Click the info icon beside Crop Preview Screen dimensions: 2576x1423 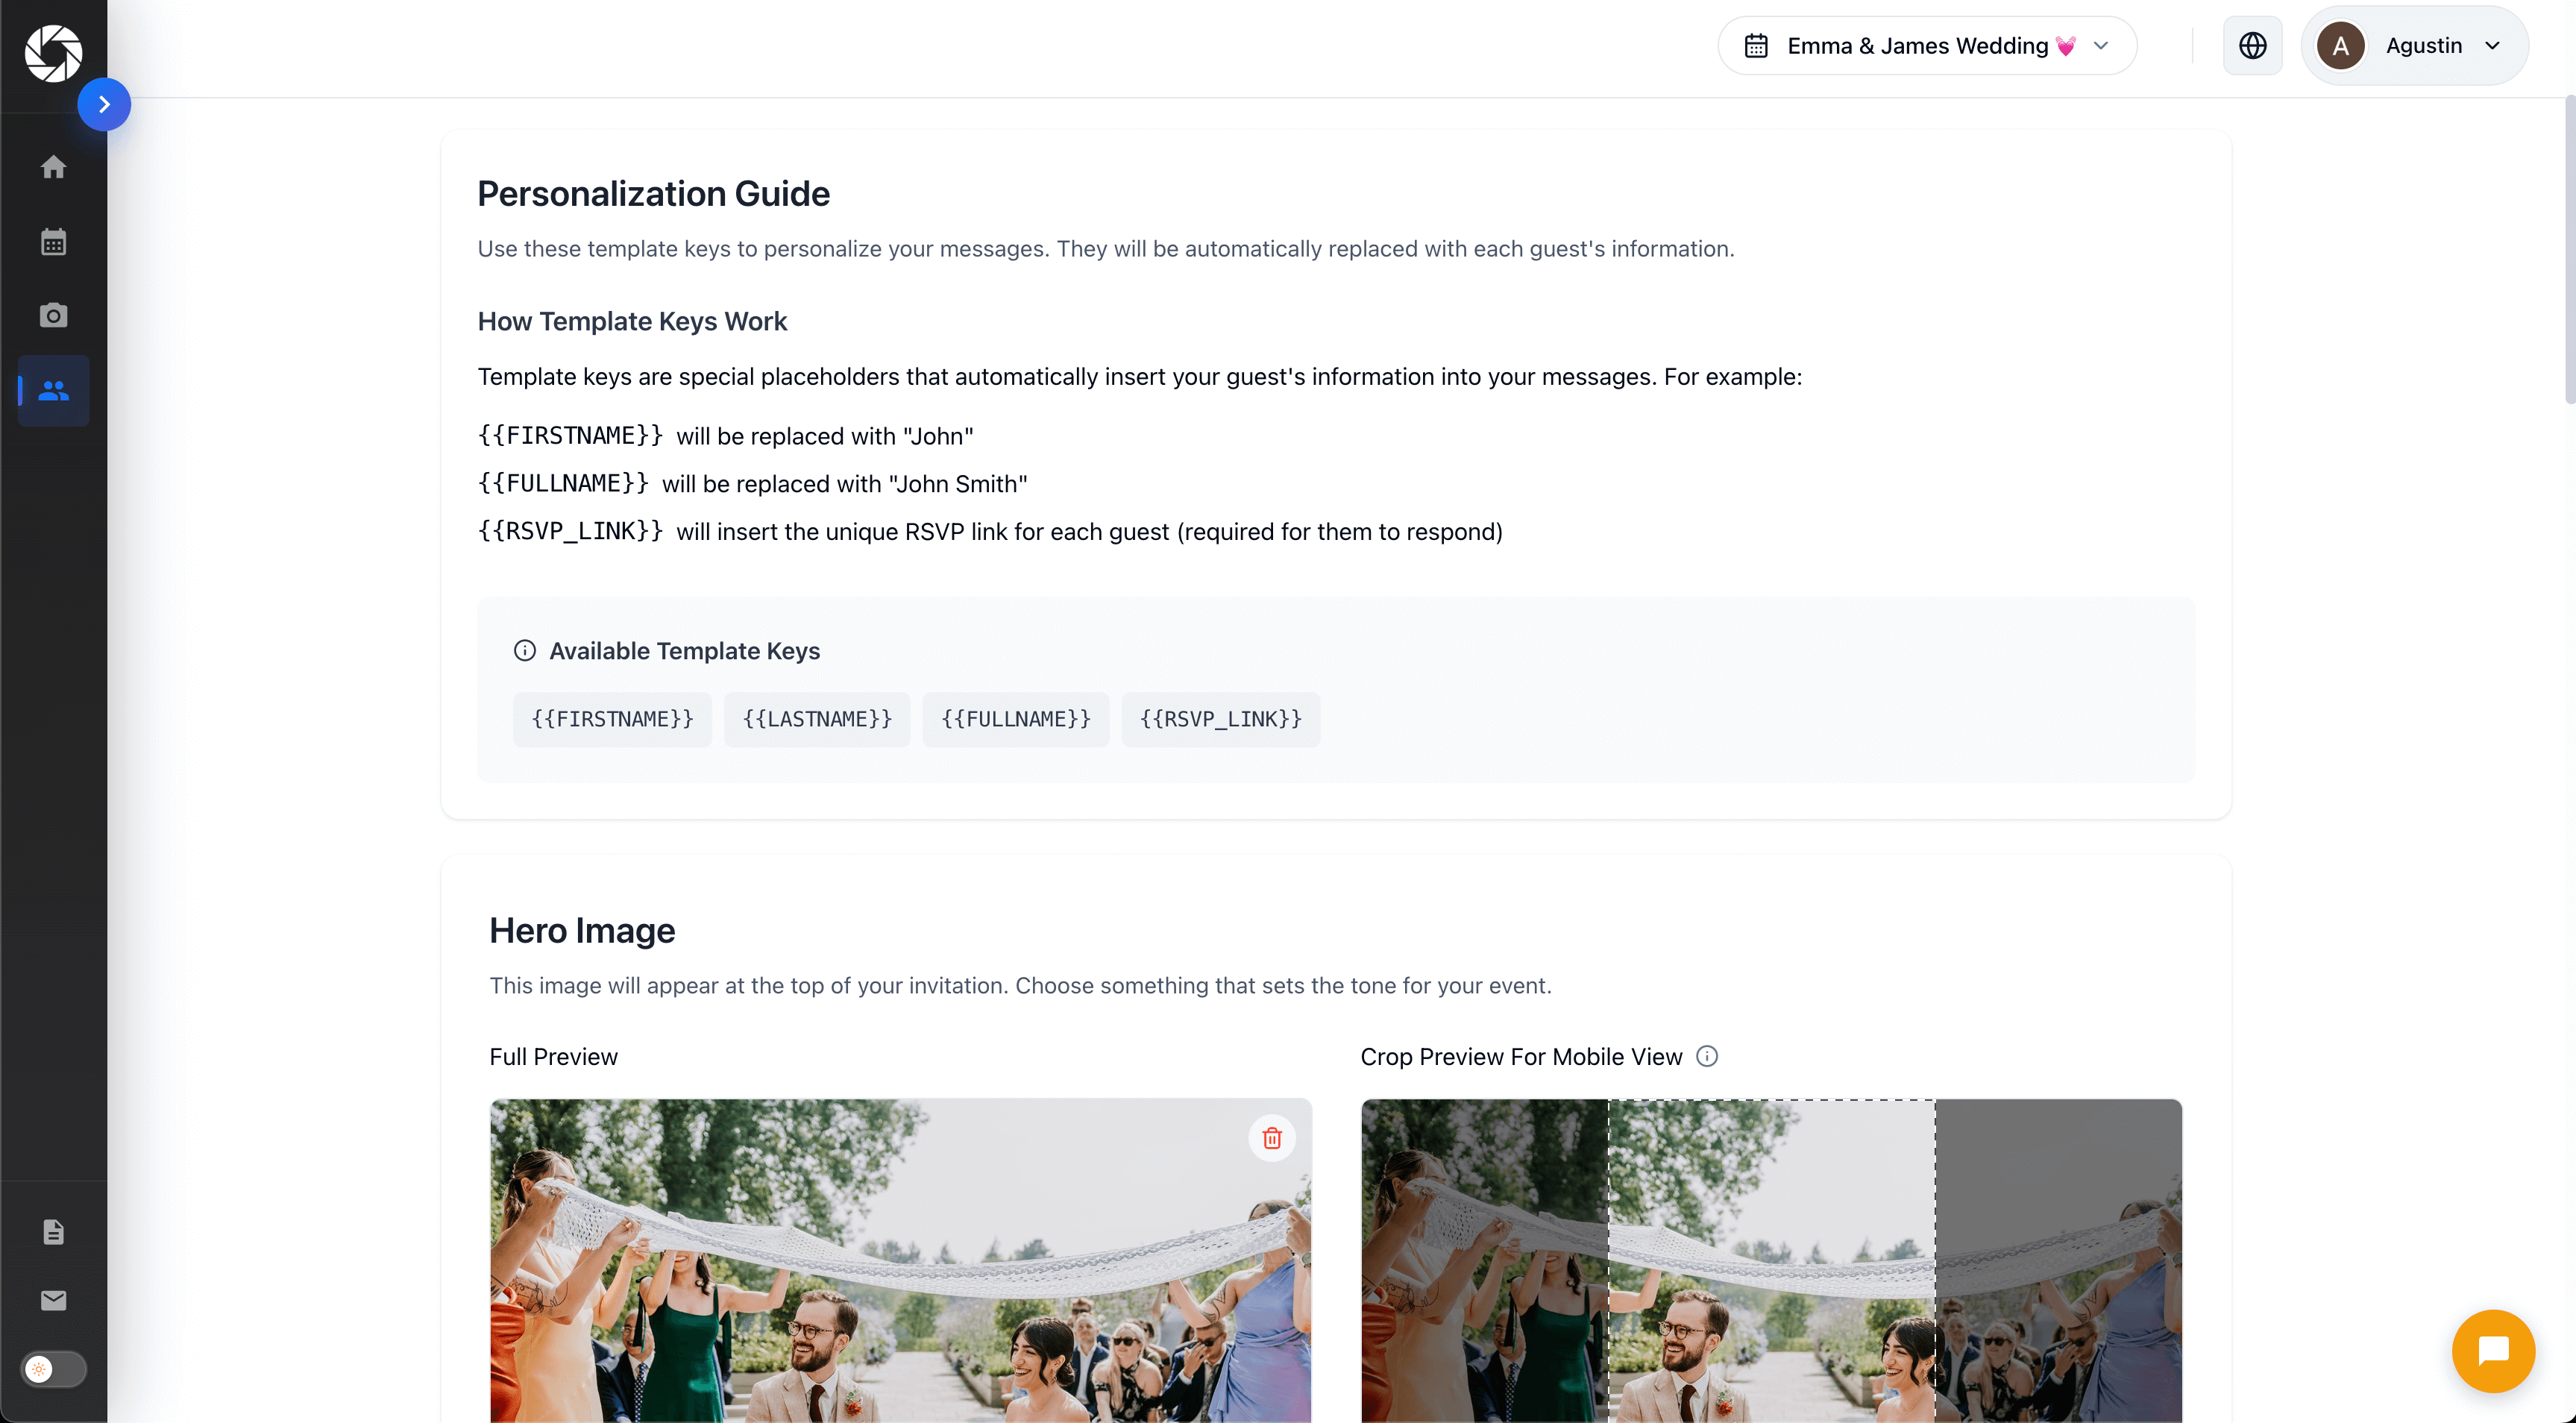tap(1707, 1056)
